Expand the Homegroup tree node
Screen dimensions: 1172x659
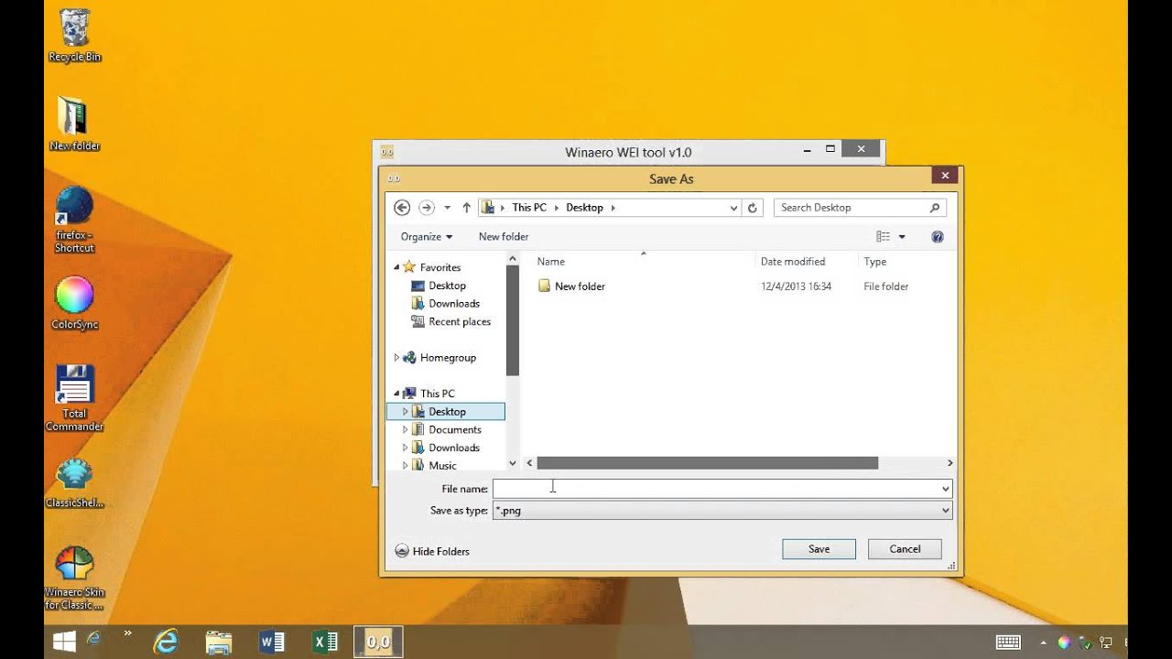coord(397,358)
